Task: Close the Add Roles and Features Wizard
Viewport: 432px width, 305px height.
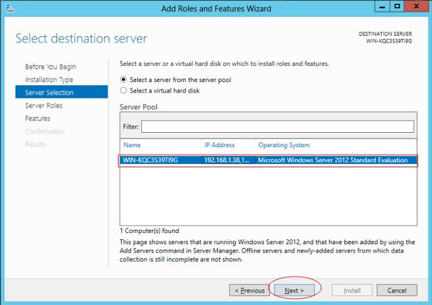Action: 416,7
